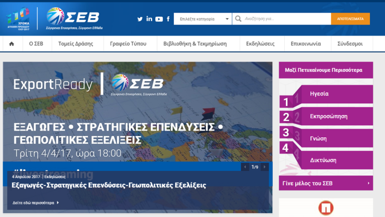Image resolution: width=385 pixels, height=217 pixels.
Task: Select the Δικτύωση ribbon item
Action: pos(337,160)
